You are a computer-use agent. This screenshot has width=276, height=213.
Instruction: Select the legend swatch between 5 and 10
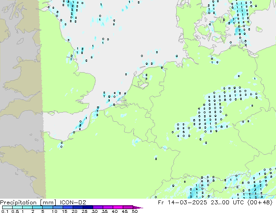point(48,207)
